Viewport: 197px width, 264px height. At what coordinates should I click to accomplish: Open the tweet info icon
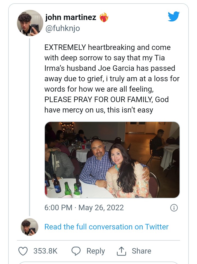(174, 208)
